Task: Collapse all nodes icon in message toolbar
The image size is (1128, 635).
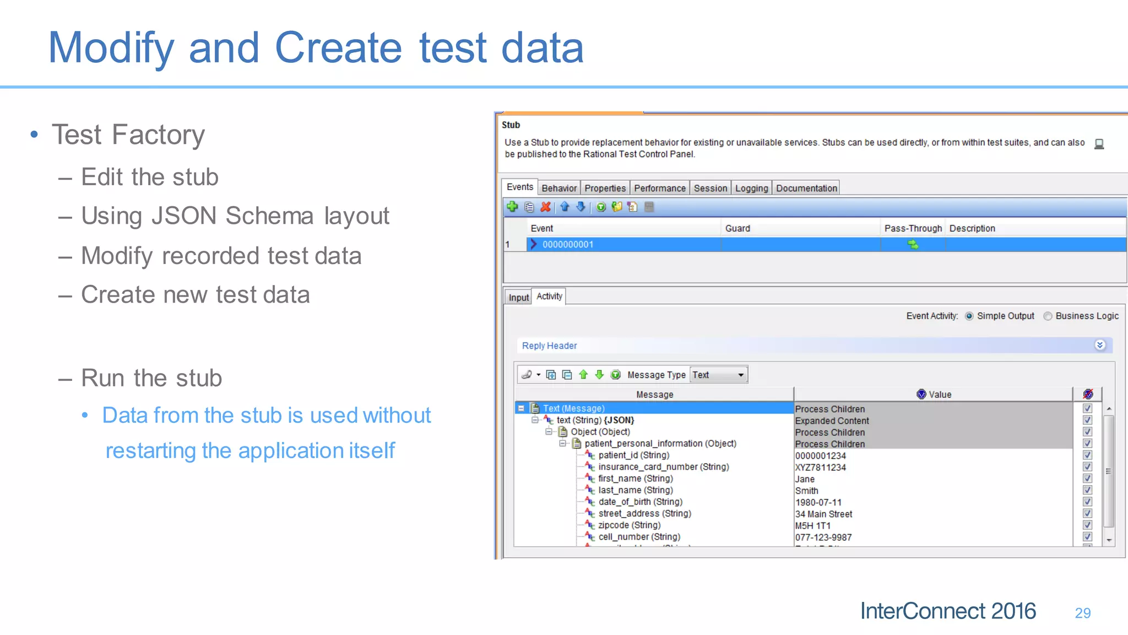Action: point(567,375)
